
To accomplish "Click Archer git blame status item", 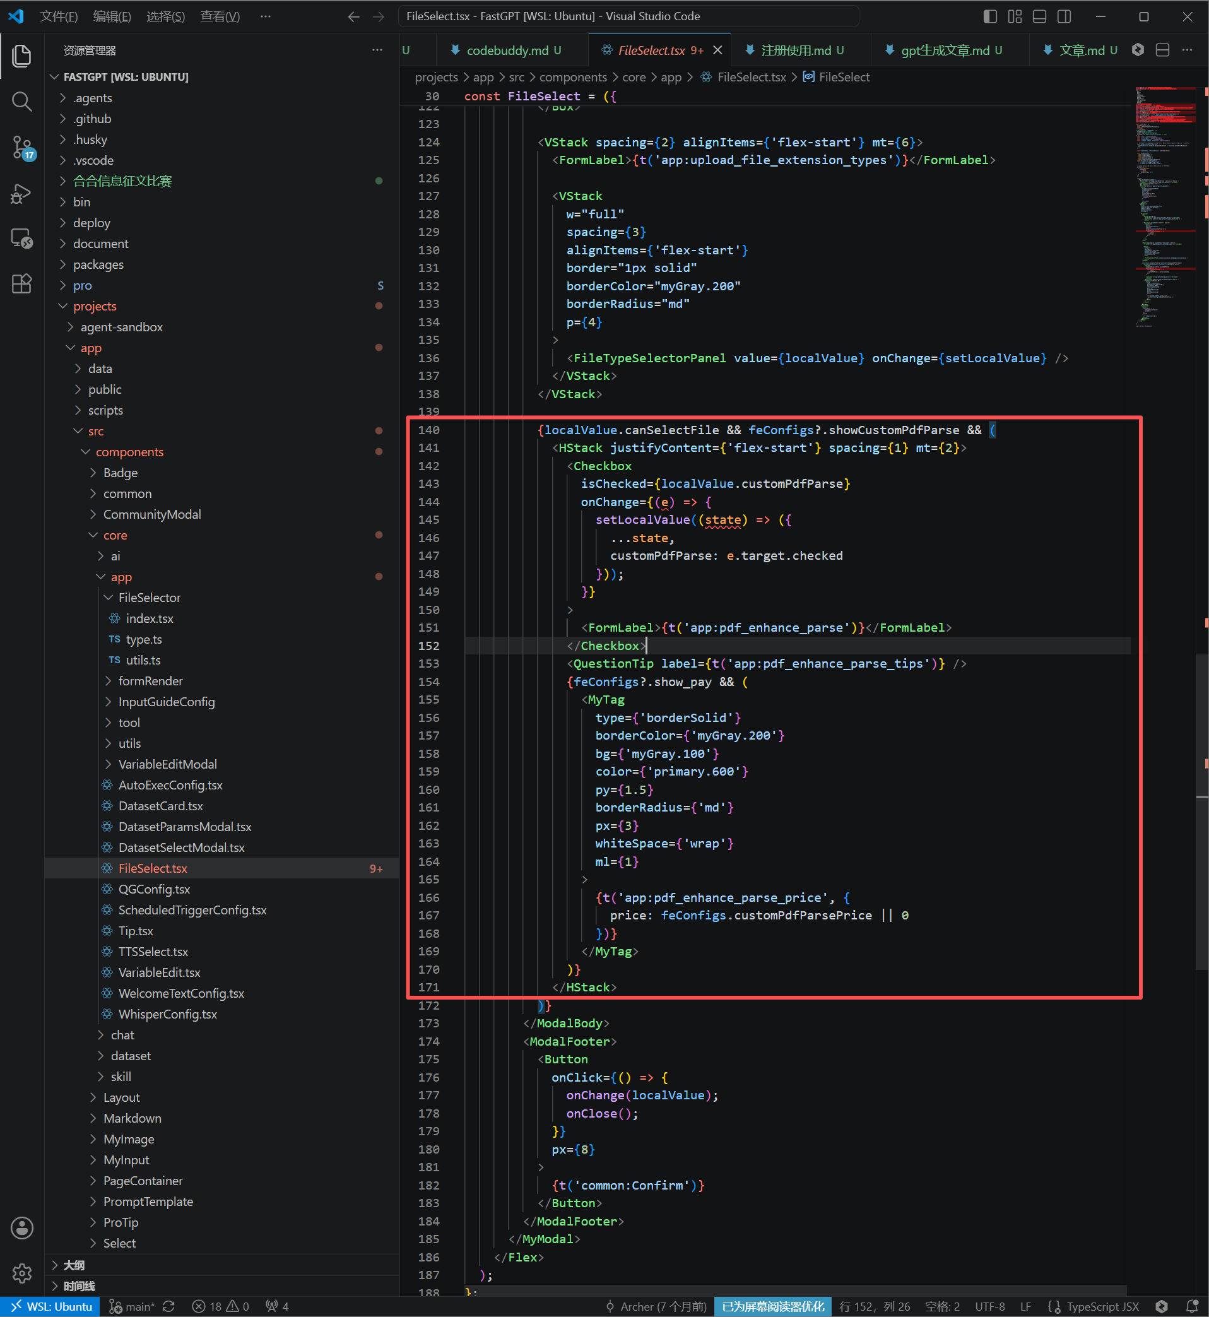I will click(x=657, y=1306).
